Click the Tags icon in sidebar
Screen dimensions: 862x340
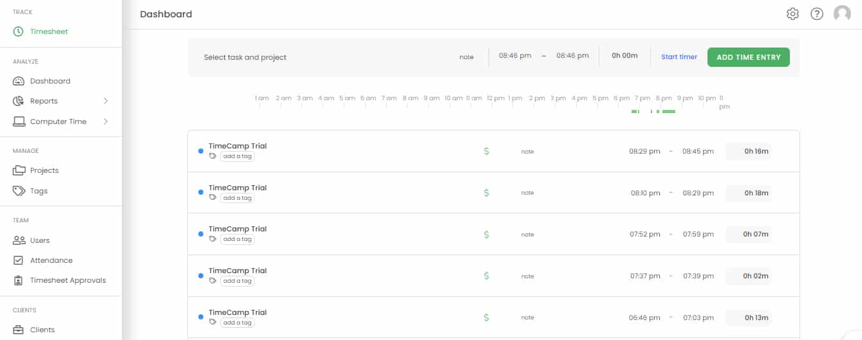pyautogui.click(x=19, y=191)
